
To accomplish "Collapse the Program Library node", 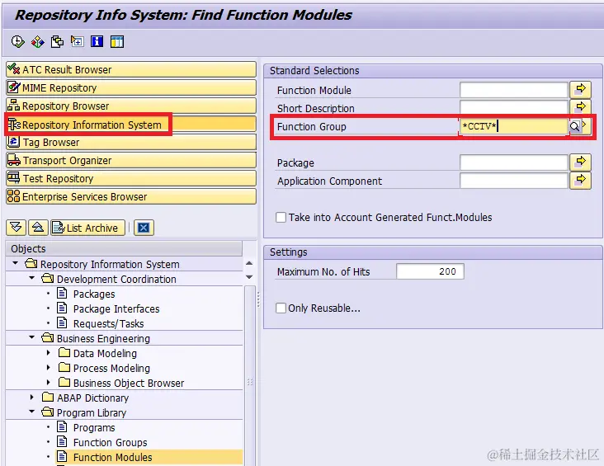I will [32, 412].
